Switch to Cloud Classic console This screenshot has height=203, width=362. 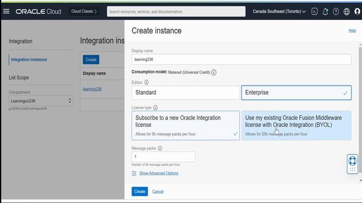point(84,11)
